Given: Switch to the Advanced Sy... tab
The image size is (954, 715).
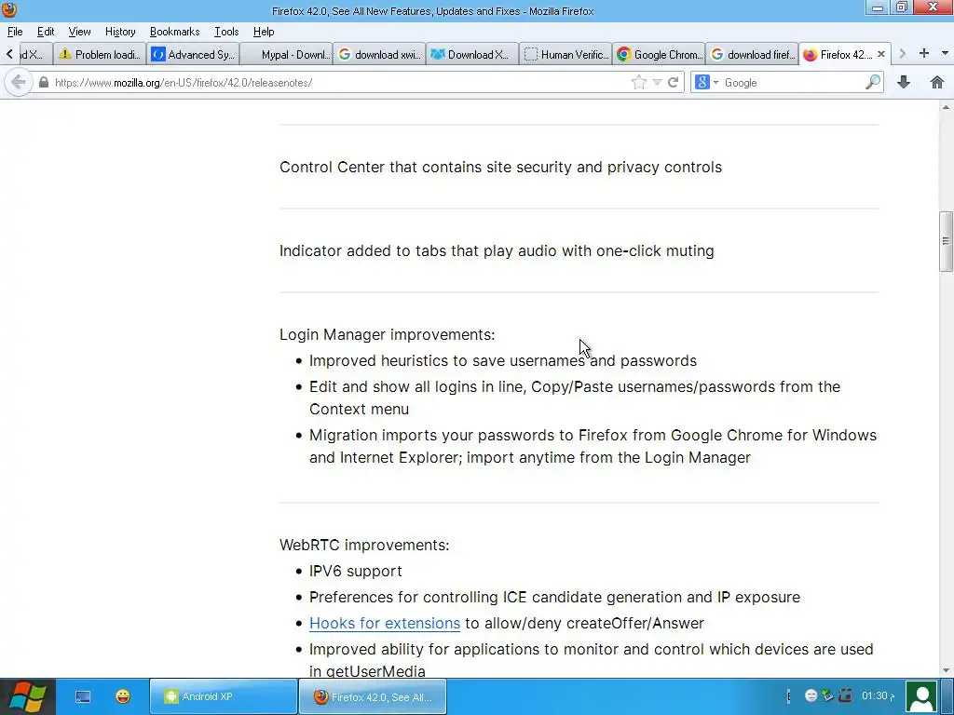Looking at the screenshot, I should tap(194, 54).
